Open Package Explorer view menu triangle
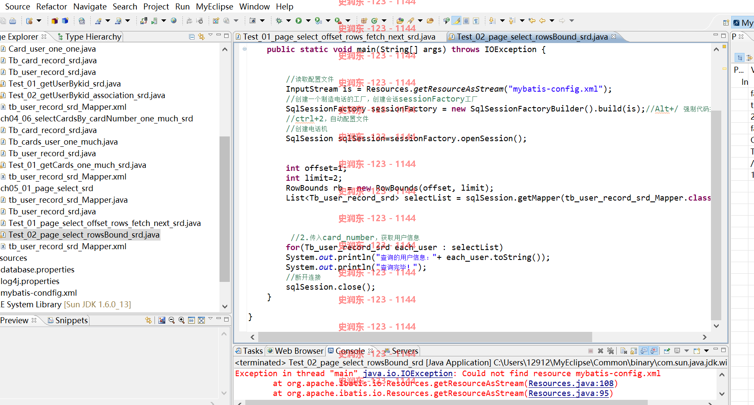The image size is (754, 405). pos(210,35)
